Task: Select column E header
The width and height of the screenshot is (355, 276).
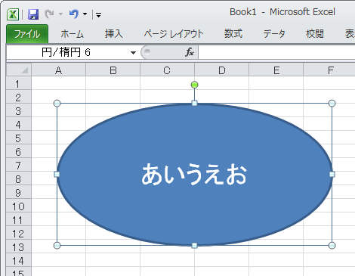Action: point(276,70)
